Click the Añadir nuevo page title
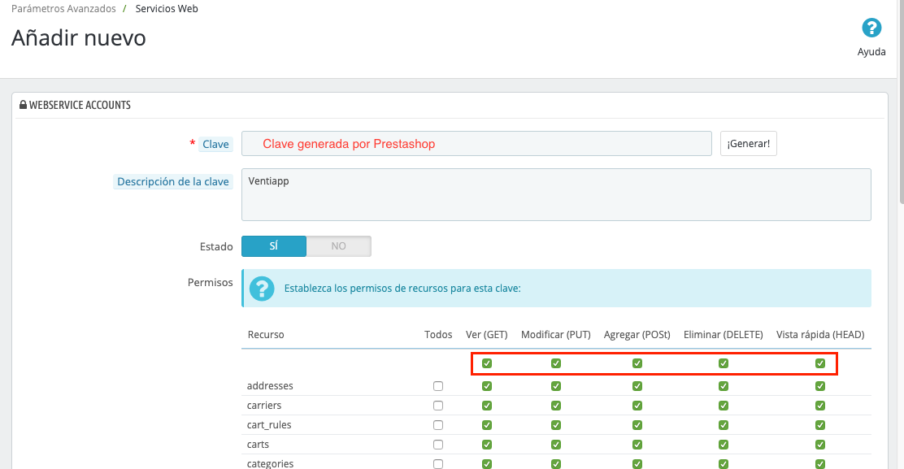The image size is (904, 469). tap(78, 38)
